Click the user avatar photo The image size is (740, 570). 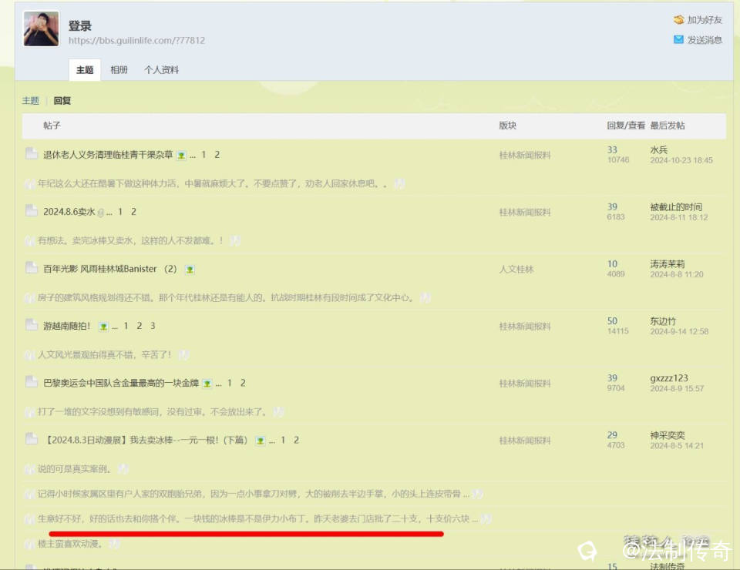coord(41,29)
